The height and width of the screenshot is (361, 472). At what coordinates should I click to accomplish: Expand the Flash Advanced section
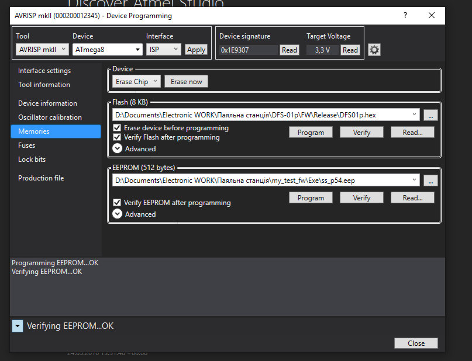click(x=117, y=148)
